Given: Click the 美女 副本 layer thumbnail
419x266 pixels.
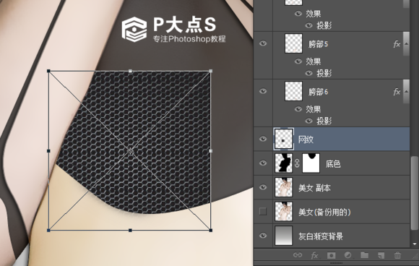Looking at the screenshot, I should [x=283, y=187].
